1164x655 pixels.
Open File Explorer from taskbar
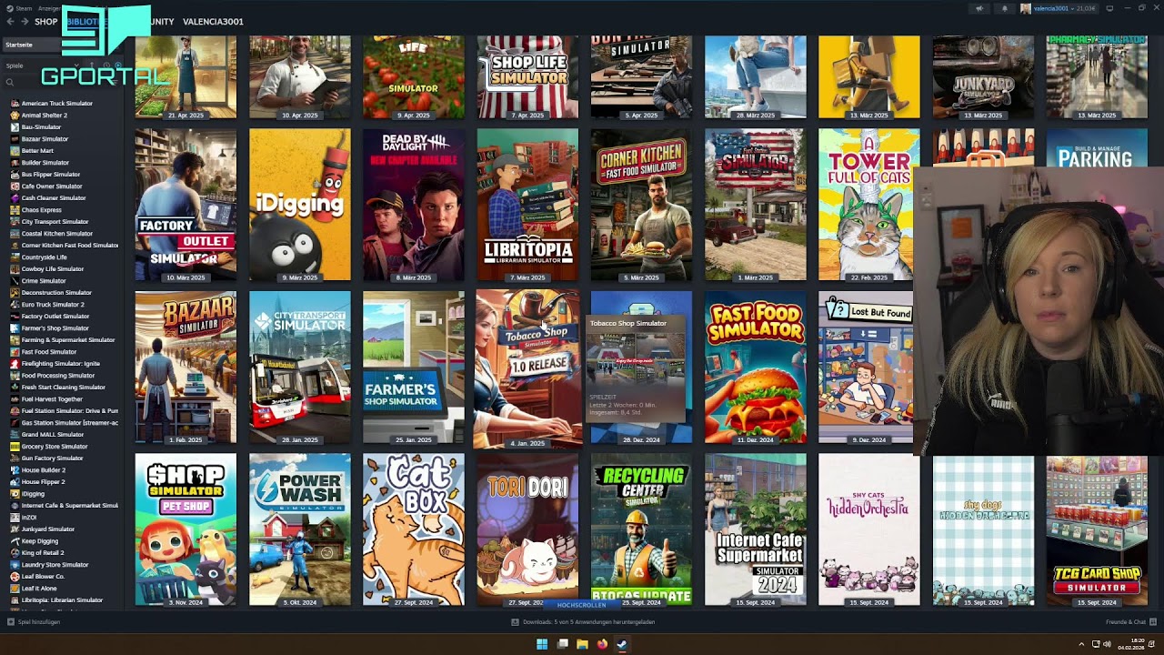[x=582, y=644]
